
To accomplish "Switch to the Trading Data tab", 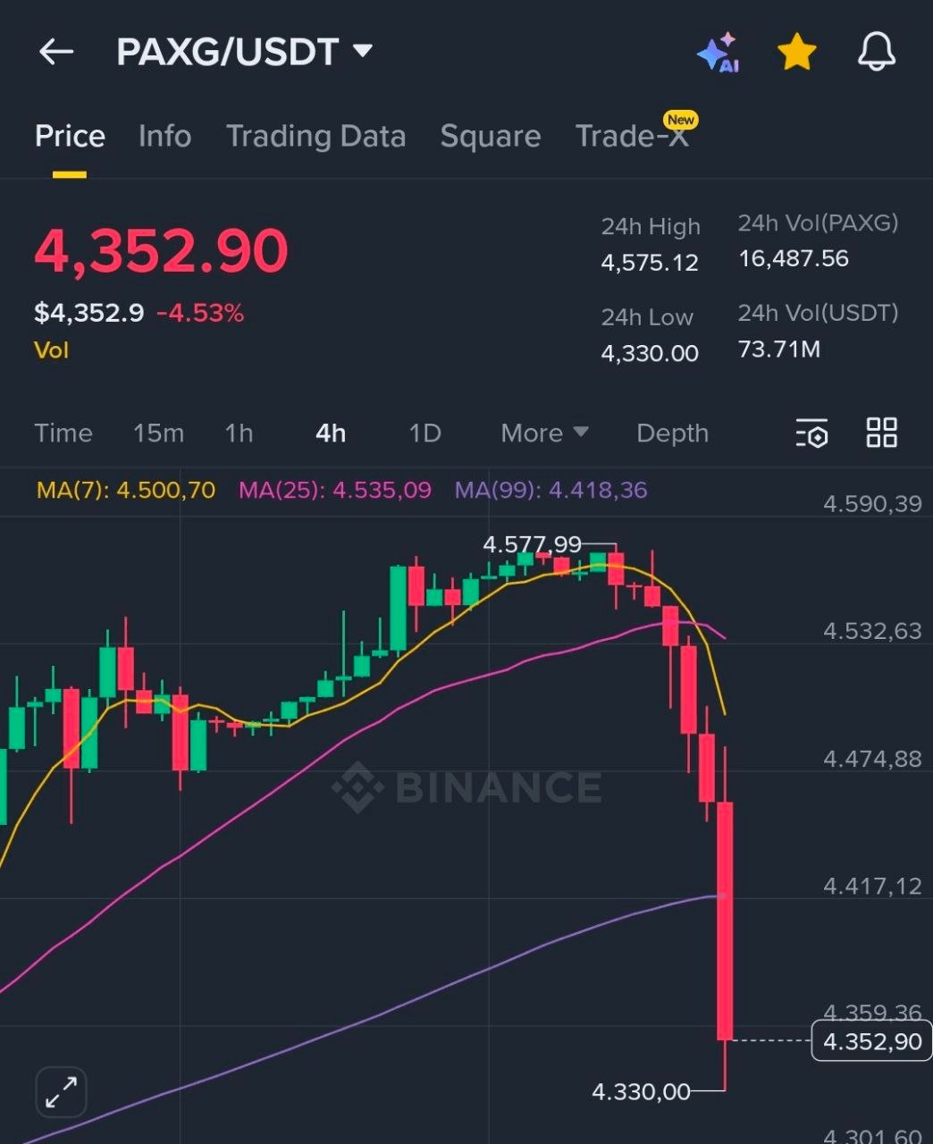I will [x=315, y=137].
